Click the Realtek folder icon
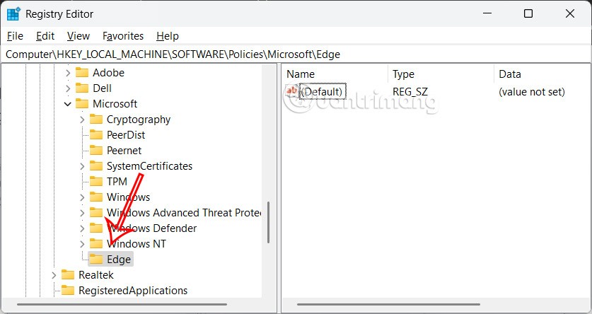The height and width of the screenshot is (314, 592). click(x=68, y=275)
